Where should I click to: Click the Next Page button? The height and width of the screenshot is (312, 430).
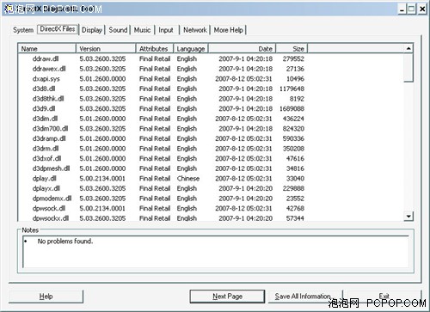tap(227, 297)
